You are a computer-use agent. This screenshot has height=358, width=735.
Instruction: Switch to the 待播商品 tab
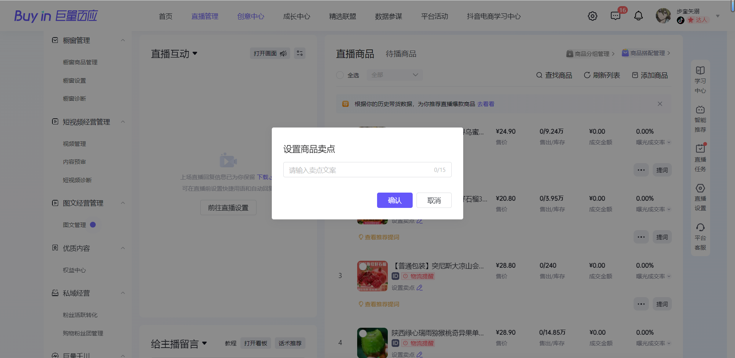(x=401, y=54)
